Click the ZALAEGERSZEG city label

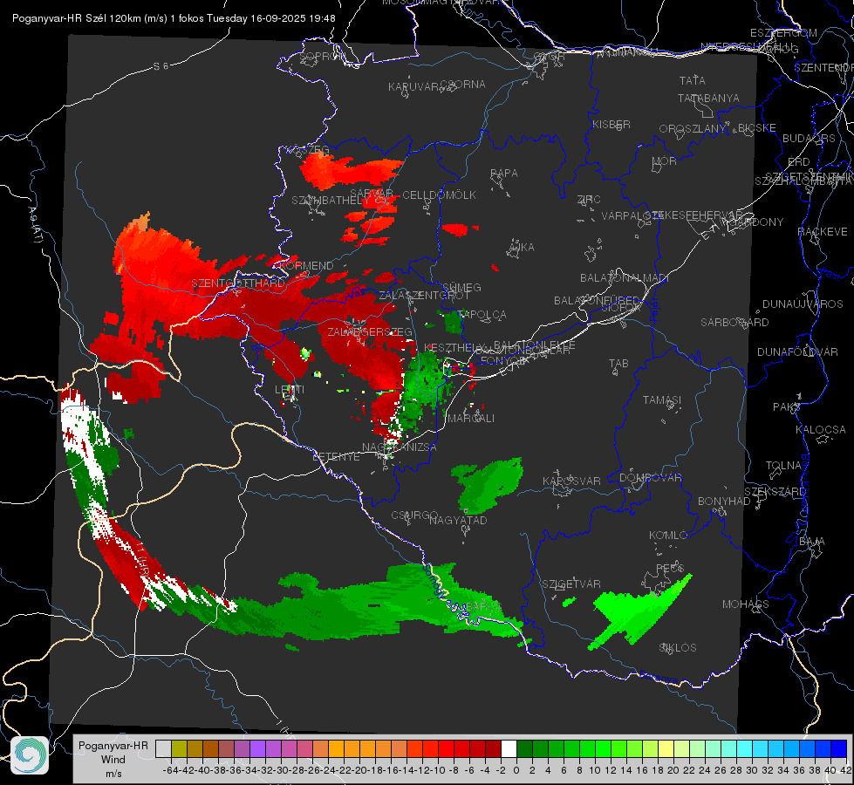pyautogui.click(x=370, y=331)
